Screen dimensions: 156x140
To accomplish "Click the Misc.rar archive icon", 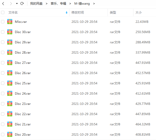I will [10, 22].
